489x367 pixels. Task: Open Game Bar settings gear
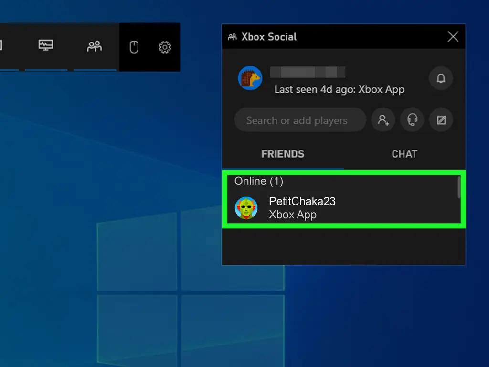(x=165, y=47)
